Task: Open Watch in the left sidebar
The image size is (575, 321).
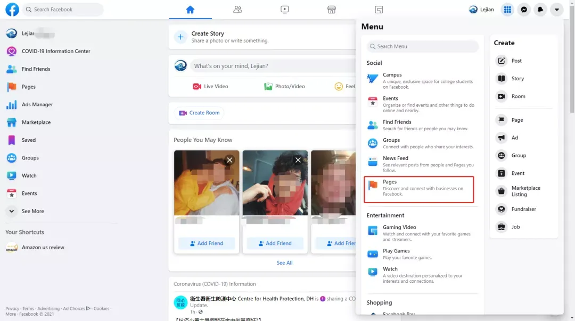Action: (29, 176)
